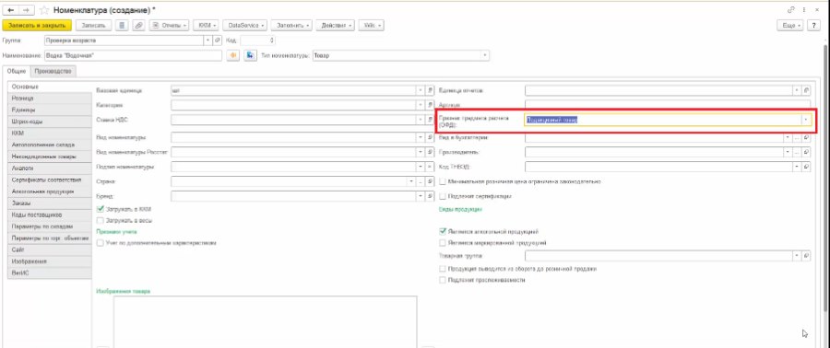Click the vertical scrollbar on the right

[x=825, y=178]
